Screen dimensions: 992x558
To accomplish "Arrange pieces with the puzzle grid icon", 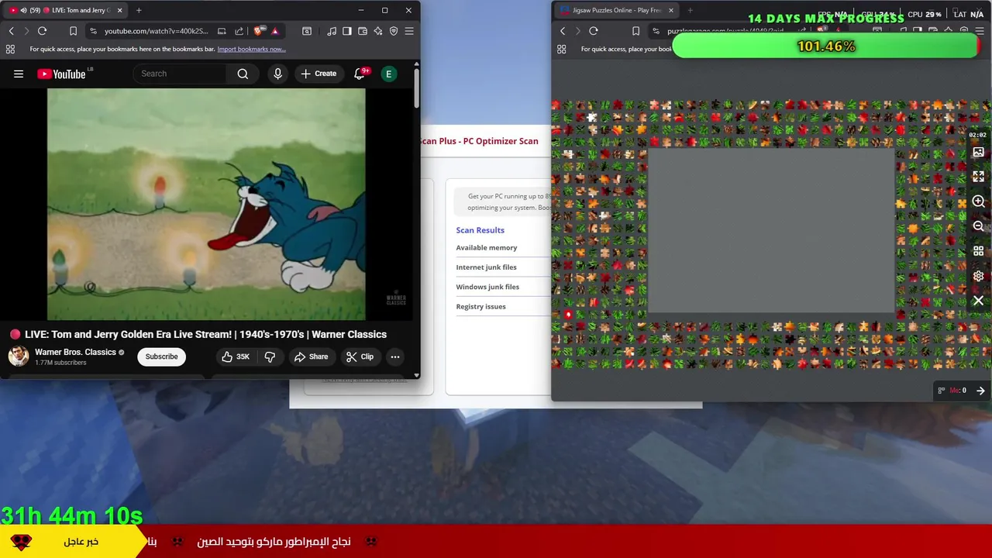I will pos(978,251).
